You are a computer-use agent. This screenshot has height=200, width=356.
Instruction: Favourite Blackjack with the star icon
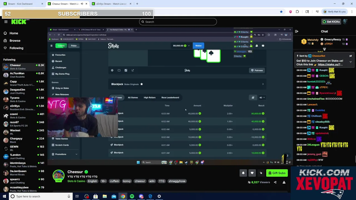coord(142,84)
